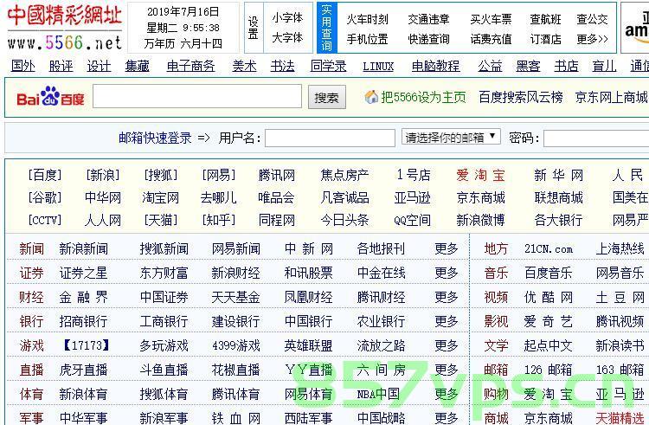Screen dimensions: 649x425
Task: Open the 交通违章 traffic violation link
Action: [428, 19]
